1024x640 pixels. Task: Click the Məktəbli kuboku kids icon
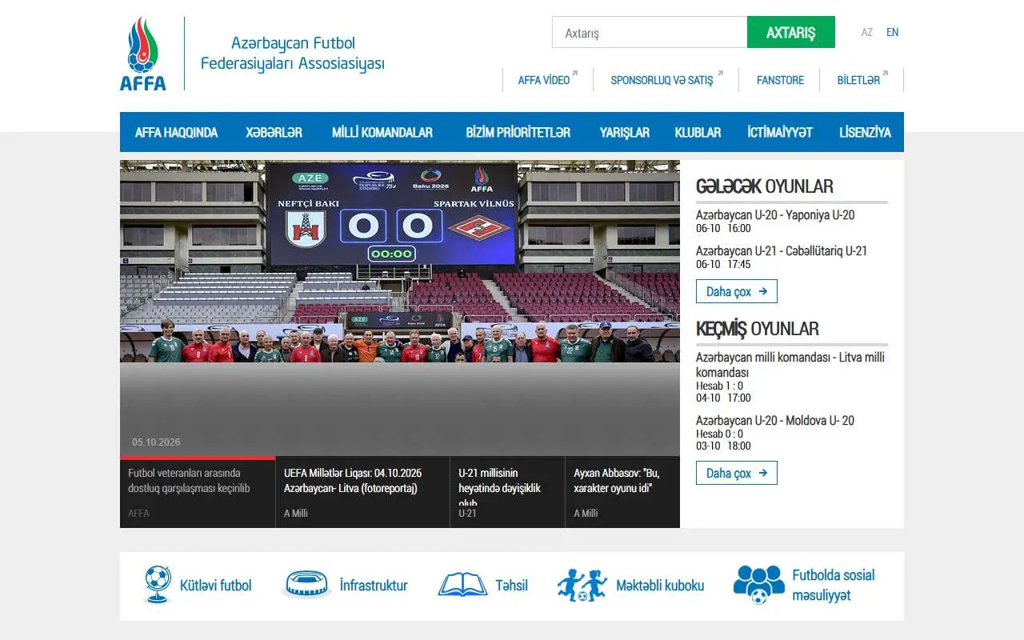pyautogui.click(x=582, y=585)
